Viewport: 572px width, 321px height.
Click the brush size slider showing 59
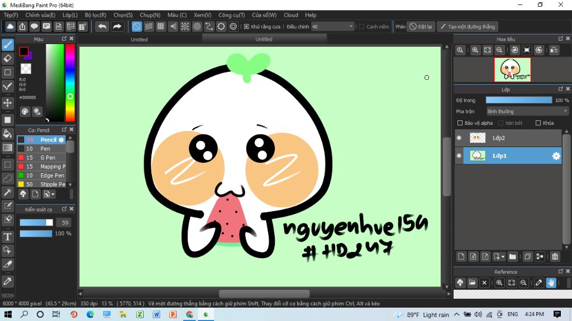click(36, 223)
